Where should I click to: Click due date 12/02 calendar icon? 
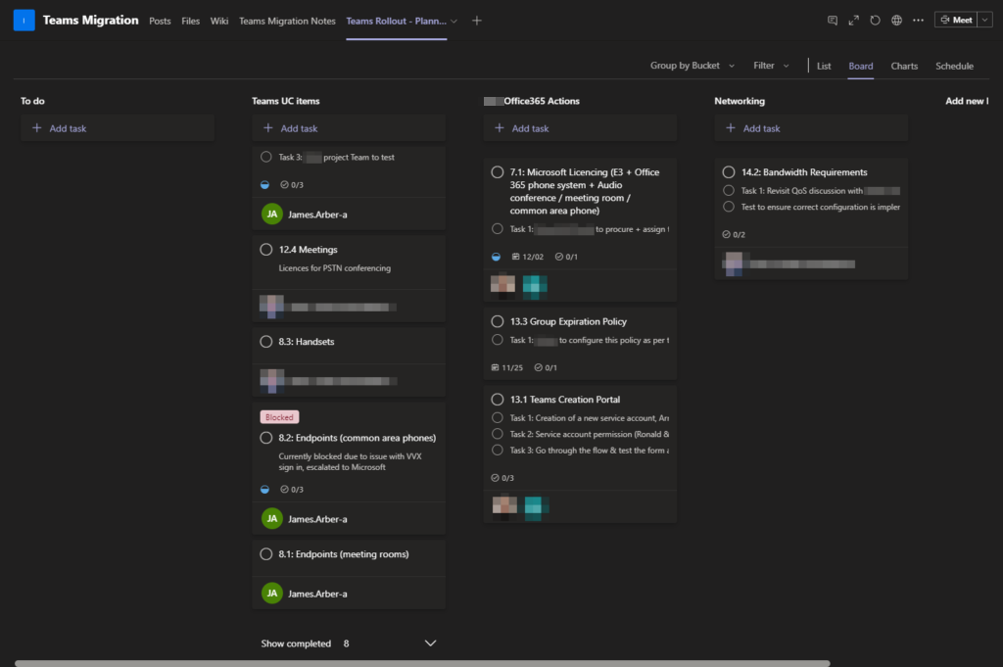(x=515, y=257)
